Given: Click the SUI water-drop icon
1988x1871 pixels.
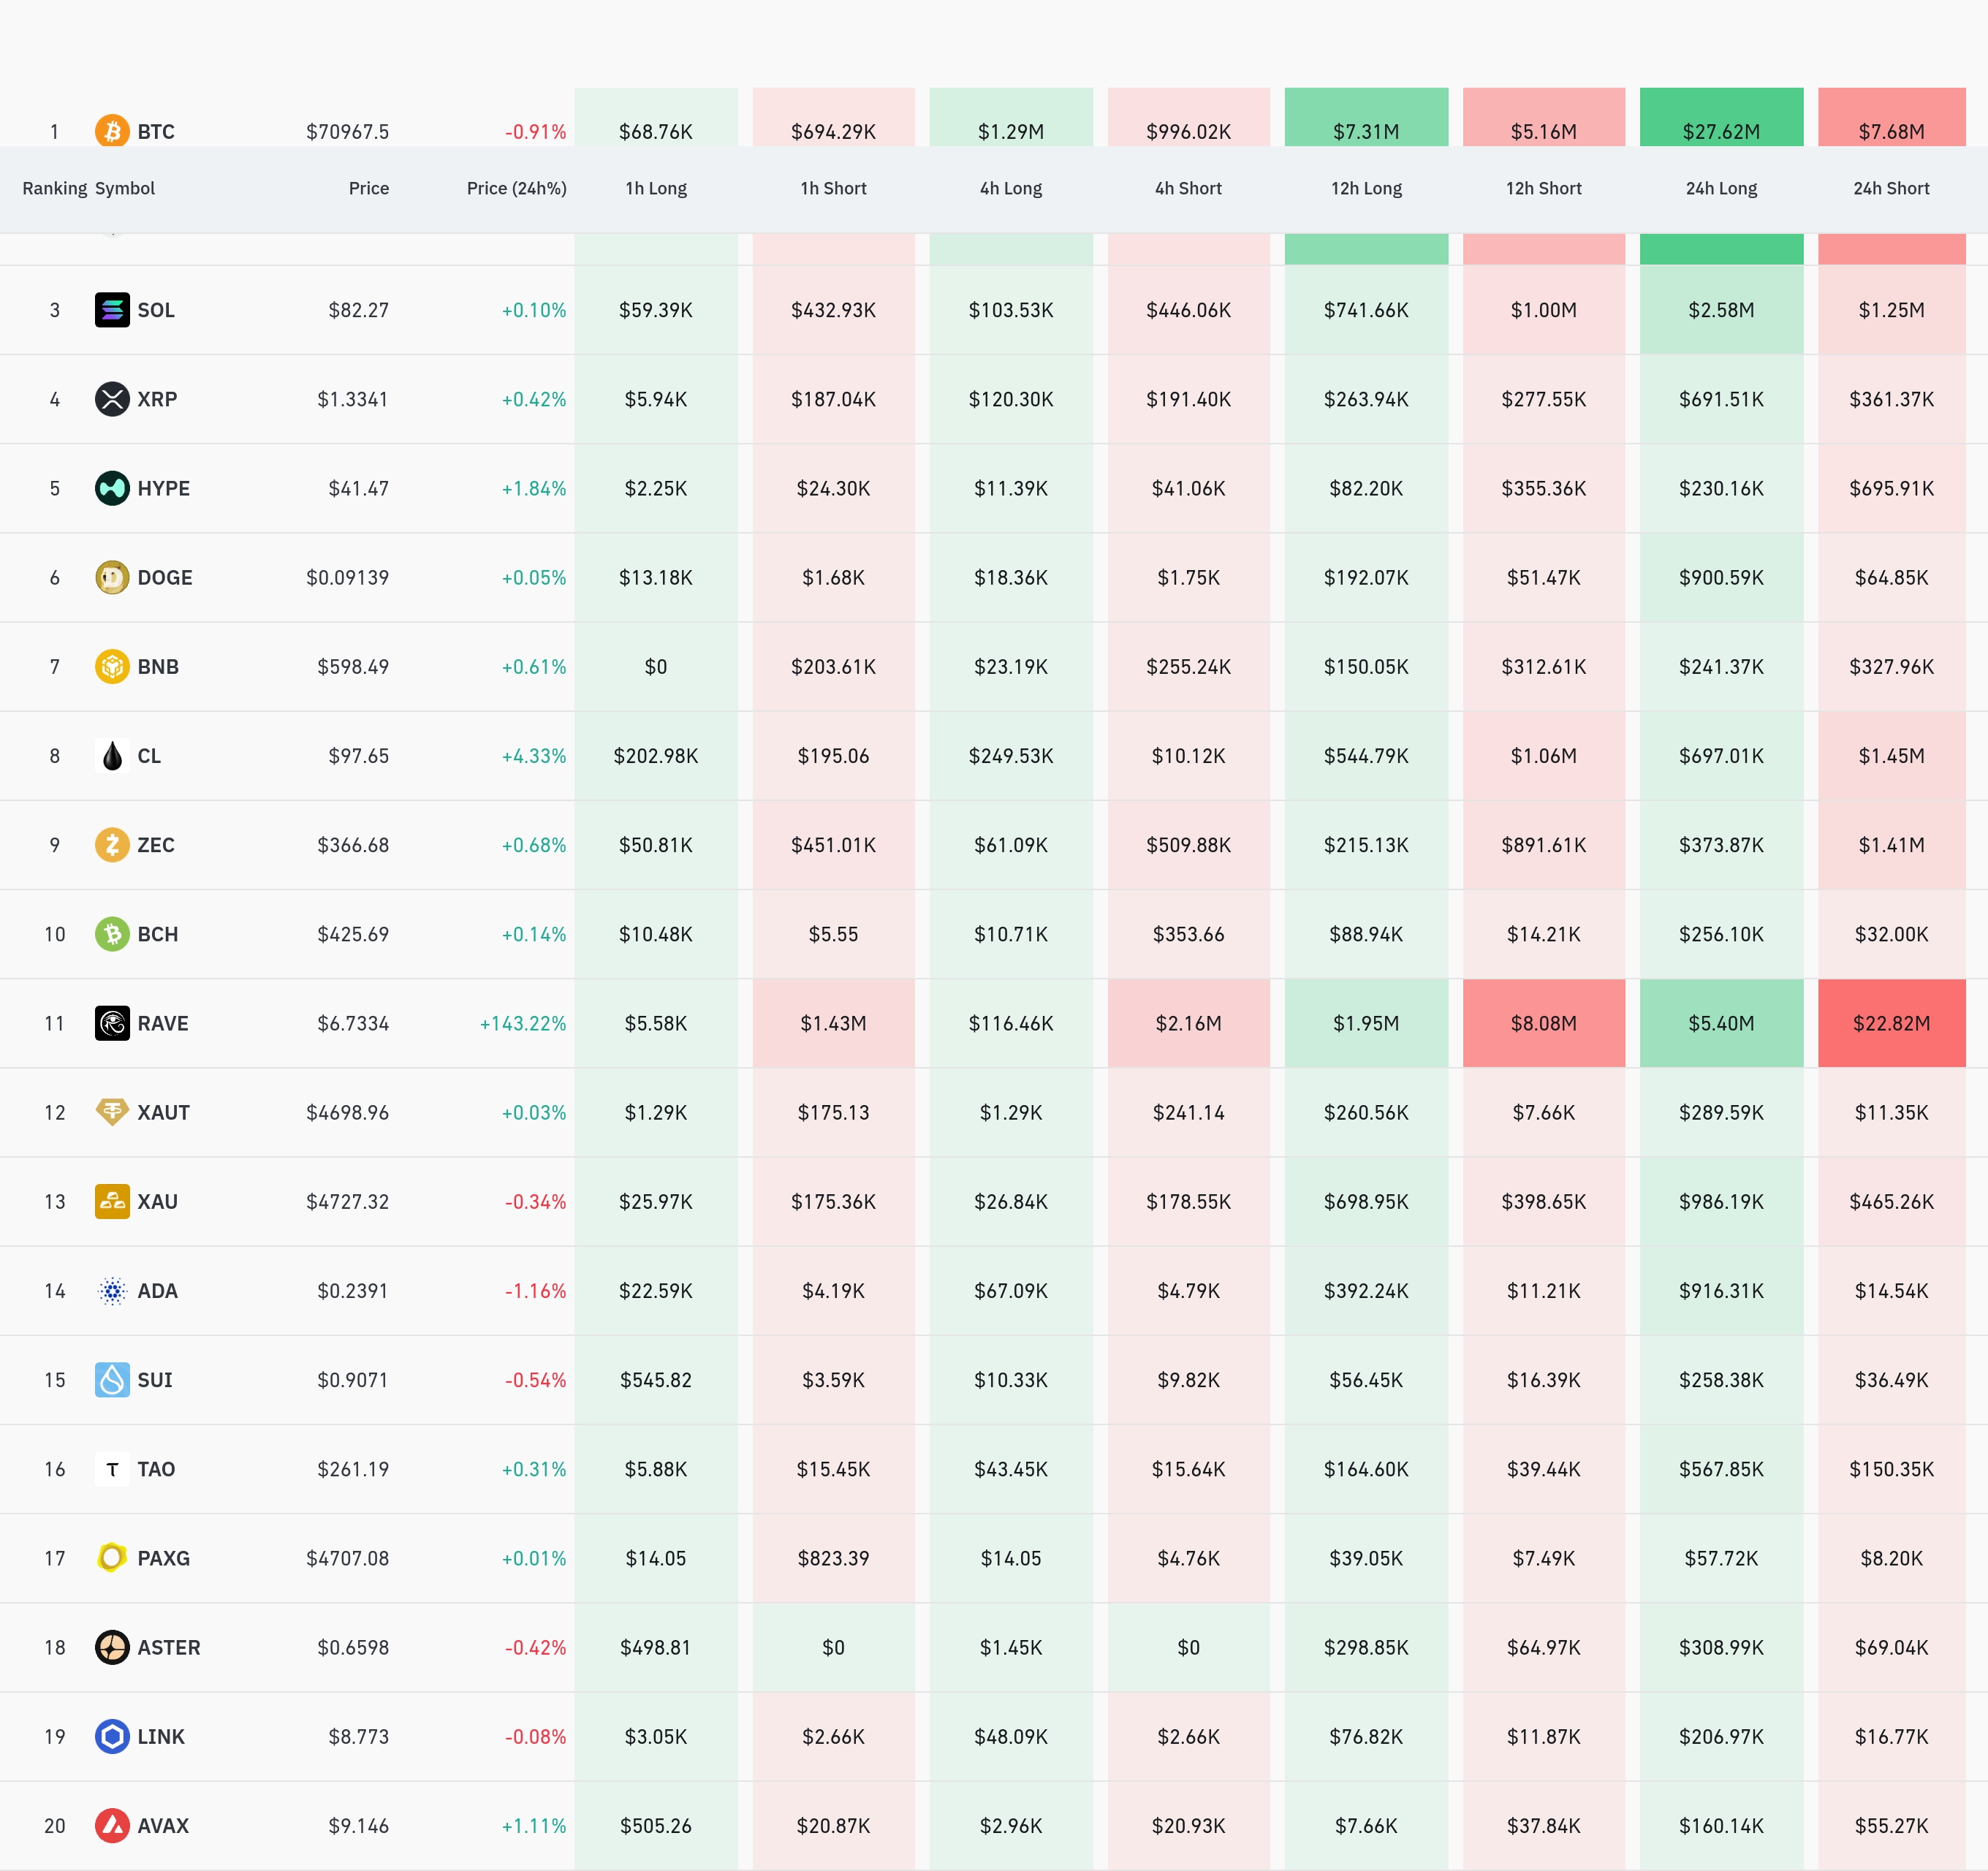Looking at the screenshot, I should 112,1380.
